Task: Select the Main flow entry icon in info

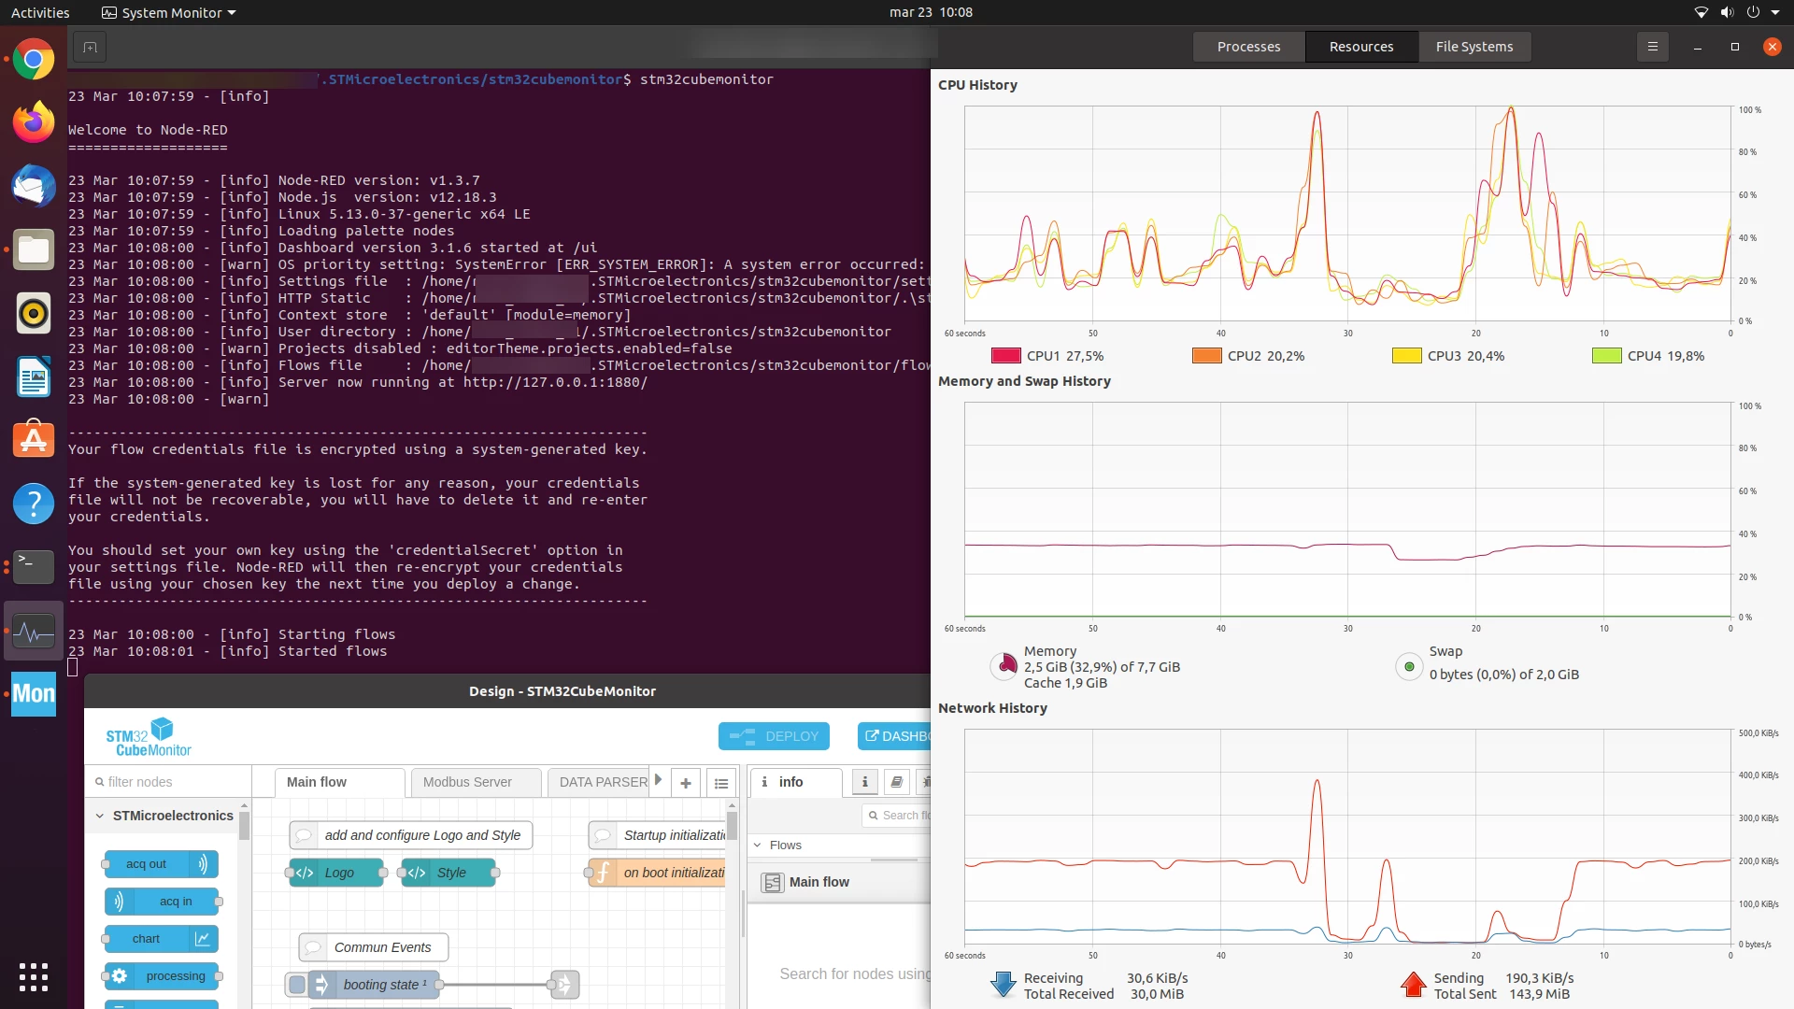Action: pyautogui.click(x=773, y=883)
